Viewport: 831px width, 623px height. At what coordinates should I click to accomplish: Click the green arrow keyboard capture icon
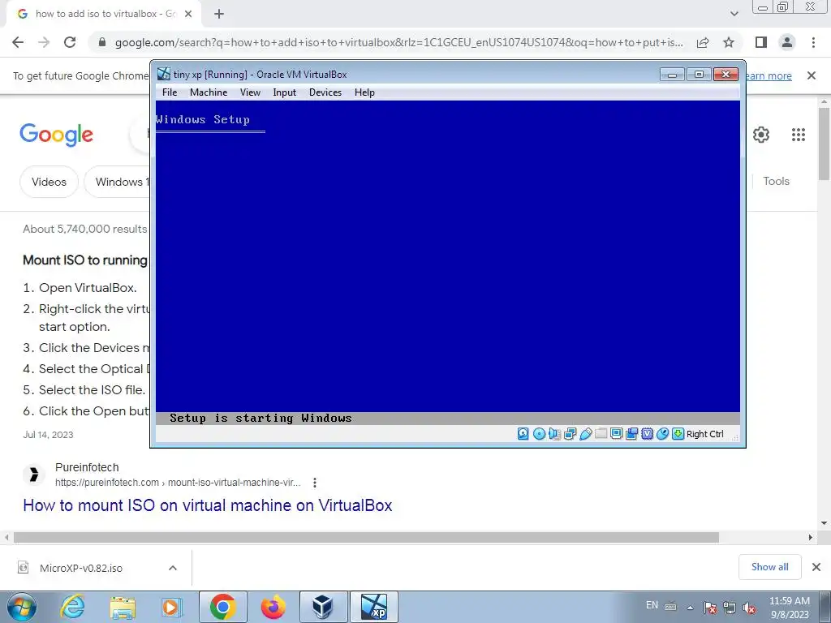678,434
